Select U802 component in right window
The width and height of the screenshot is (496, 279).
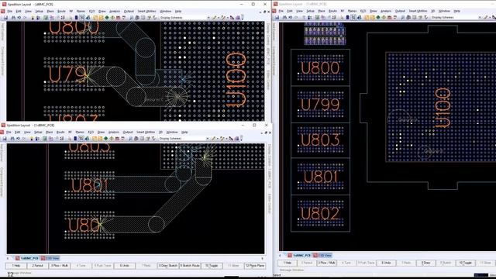320,214
